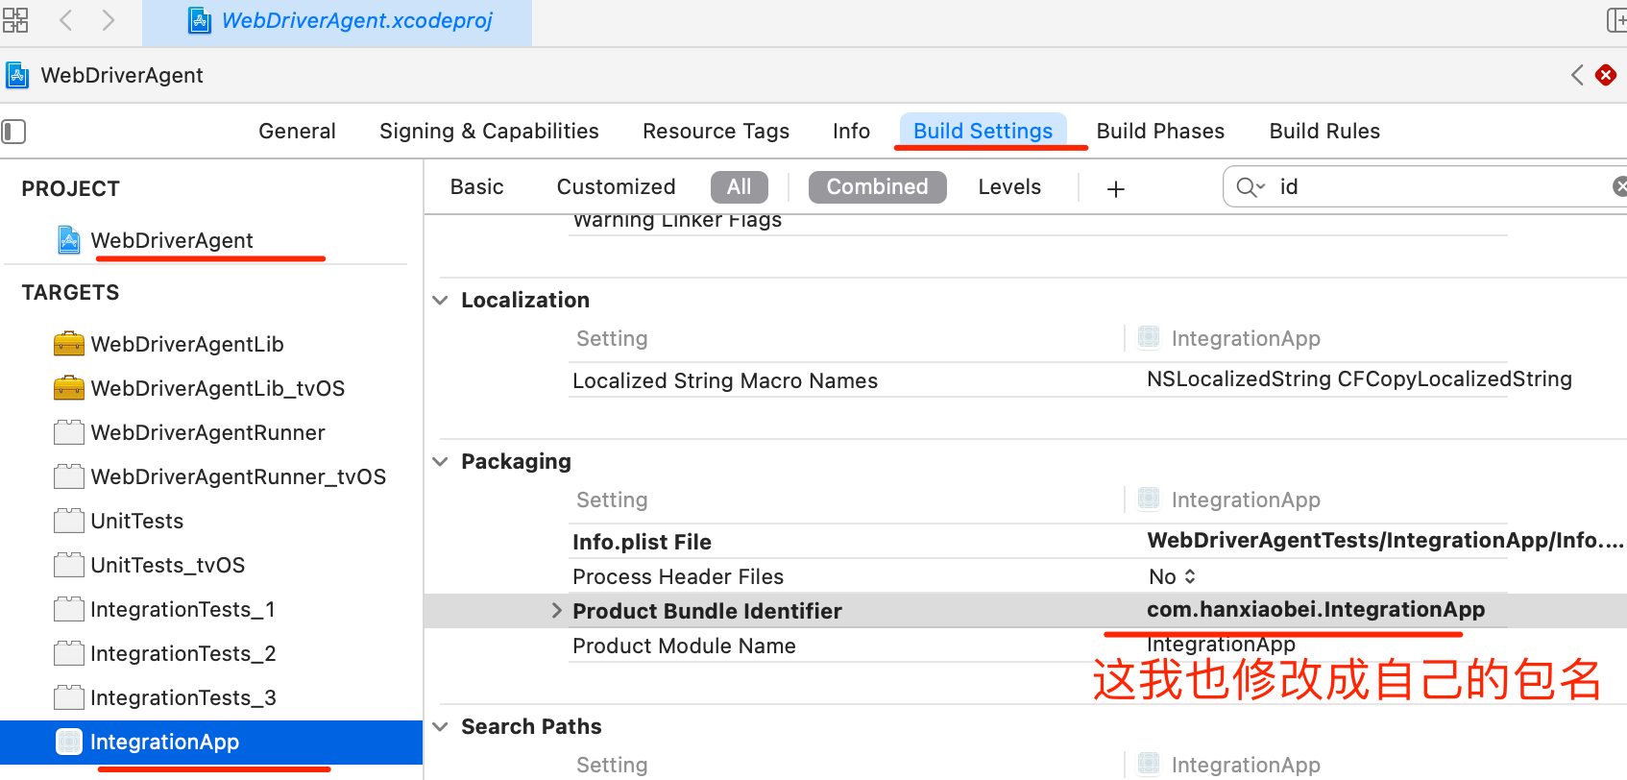
Task: Toggle the targets sidebar panel
Action: pyautogui.click(x=13, y=132)
